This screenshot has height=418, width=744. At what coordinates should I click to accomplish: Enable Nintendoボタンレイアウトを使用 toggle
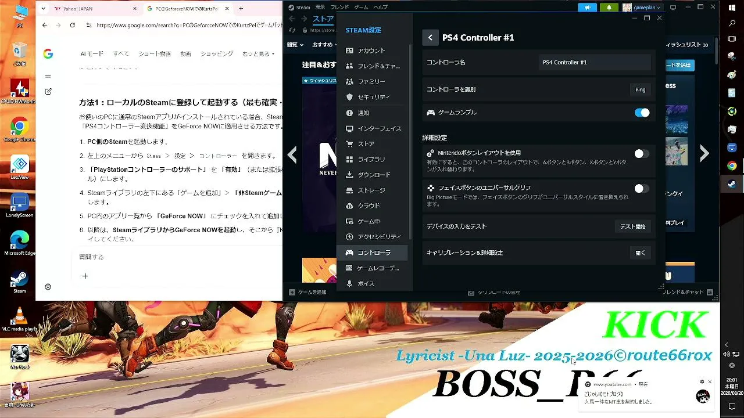642,154
